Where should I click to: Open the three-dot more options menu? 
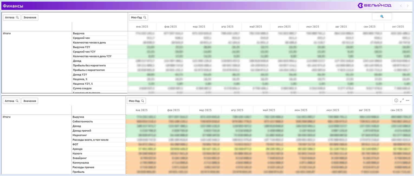[408, 101]
